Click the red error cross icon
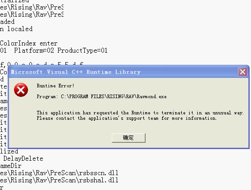The width and height of the screenshot is (251, 190). (21, 90)
